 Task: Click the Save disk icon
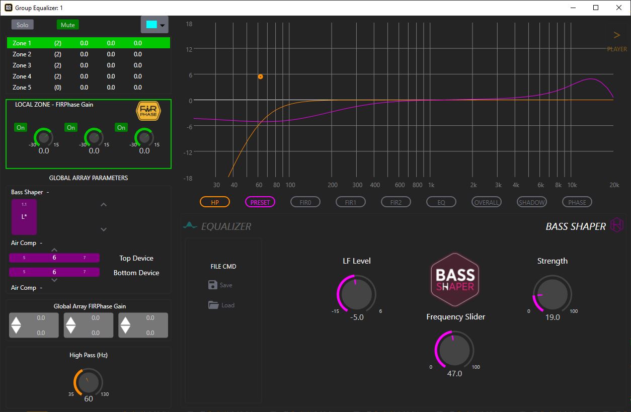213,285
